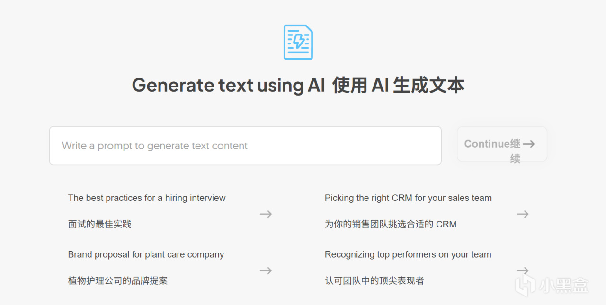606x305 pixels.
Task: Choose 'Brand proposal for plant care company'
Action: click(x=146, y=254)
